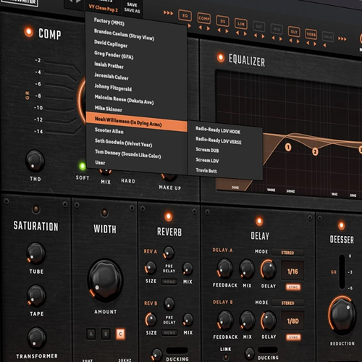Click the WIDTH AMOUNT knob

point(105,281)
